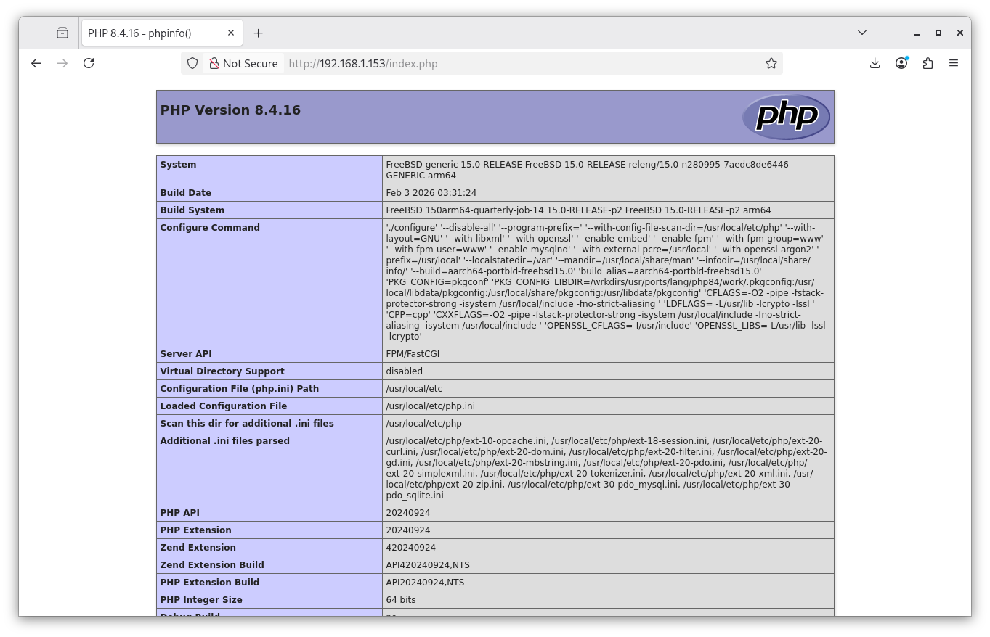The image size is (990, 637).
Task: Open the Extensions panel
Action: tap(928, 63)
